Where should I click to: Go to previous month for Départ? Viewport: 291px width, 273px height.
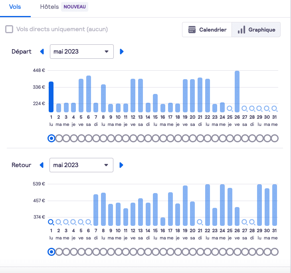(x=42, y=52)
